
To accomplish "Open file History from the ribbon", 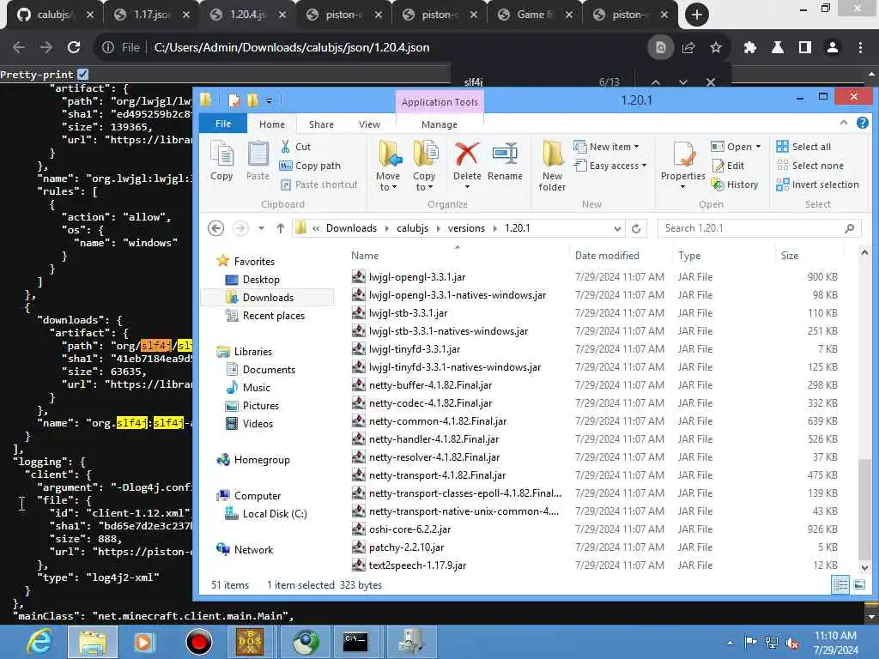I will pos(735,184).
